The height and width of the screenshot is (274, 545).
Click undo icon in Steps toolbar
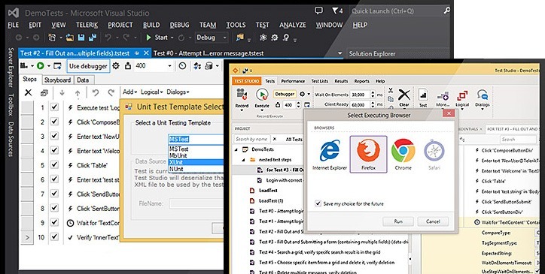pyautogui.click(x=96, y=92)
